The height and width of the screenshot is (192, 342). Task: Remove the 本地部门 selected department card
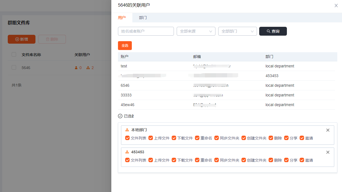coord(328,130)
